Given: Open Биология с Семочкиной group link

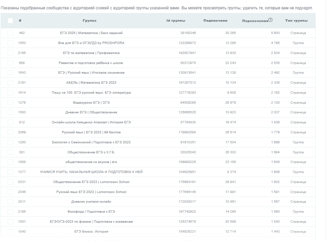Looking at the screenshot, I should (x=91, y=142).
